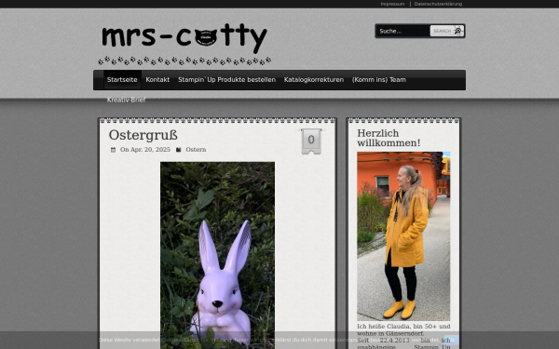This screenshot has width=559, height=349.
Task: Open the Kreativ-Brief menu item
Action: 126,101
